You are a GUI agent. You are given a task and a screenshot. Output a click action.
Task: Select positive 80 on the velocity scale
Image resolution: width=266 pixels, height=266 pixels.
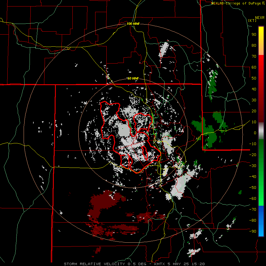254,45
